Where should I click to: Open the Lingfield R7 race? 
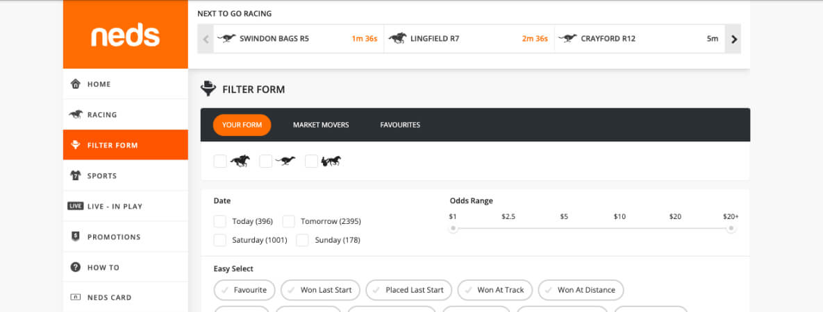(x=469, y=39)
